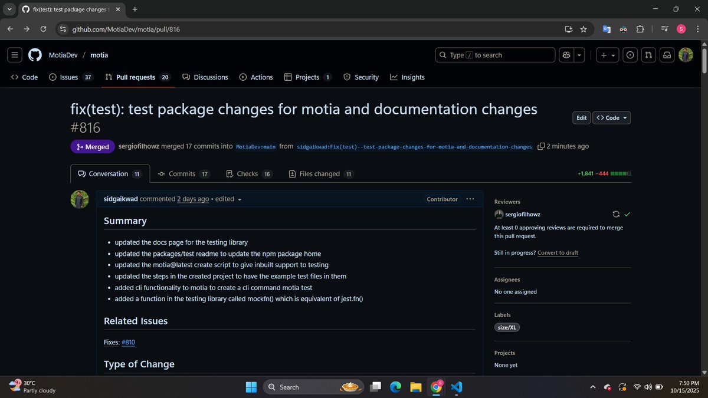Screen dimensions: 708x398
Task: Switch to the Issues tab
Action: [x=71, y=77]
